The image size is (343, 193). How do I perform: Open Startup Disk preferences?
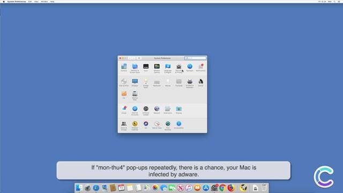coord(135,95)
